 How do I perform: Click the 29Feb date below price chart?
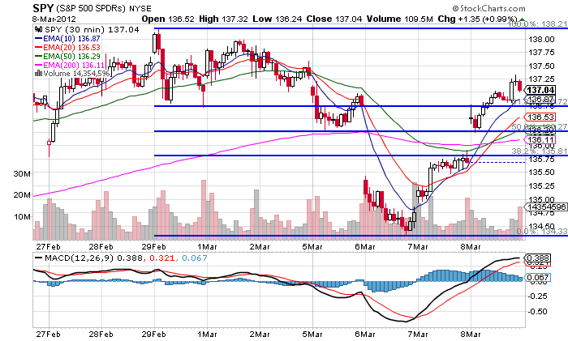[153, 247]
